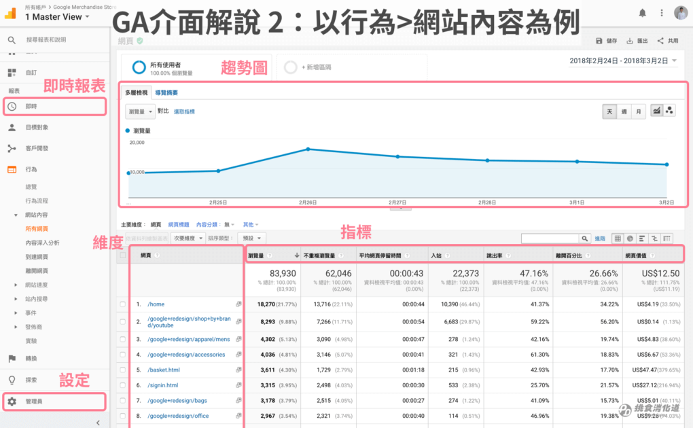Screen dimensions: 693x428
Task: Click the Google Analytics logo
Action: [x=10, y=14]
